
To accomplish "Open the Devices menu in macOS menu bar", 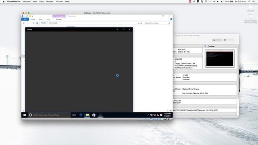I will coord(50,2).
